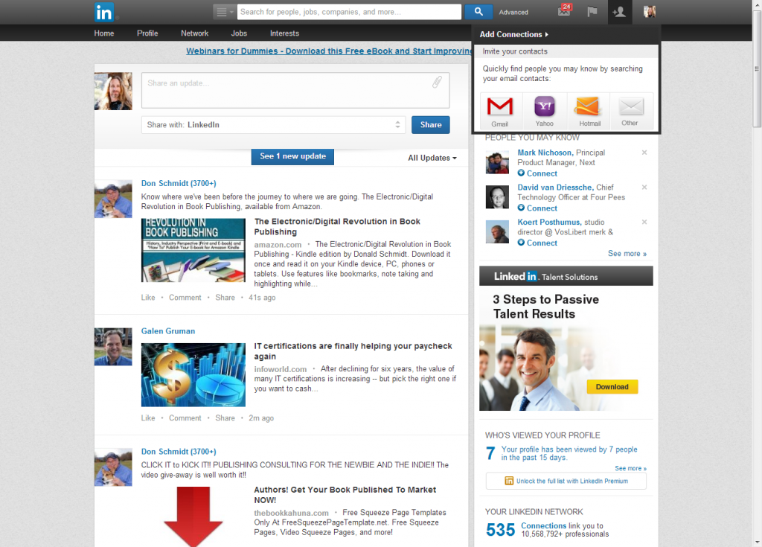Share the IT certifications post
The width and height of the screenshot is (762, 547).
pos(225,418)
